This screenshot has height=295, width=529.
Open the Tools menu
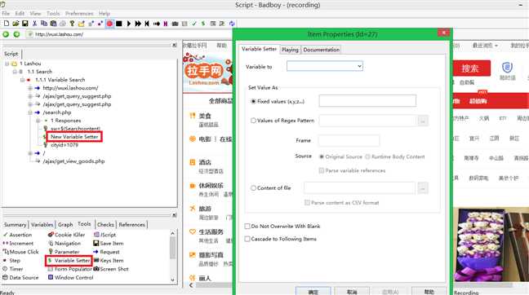point(53,14)
